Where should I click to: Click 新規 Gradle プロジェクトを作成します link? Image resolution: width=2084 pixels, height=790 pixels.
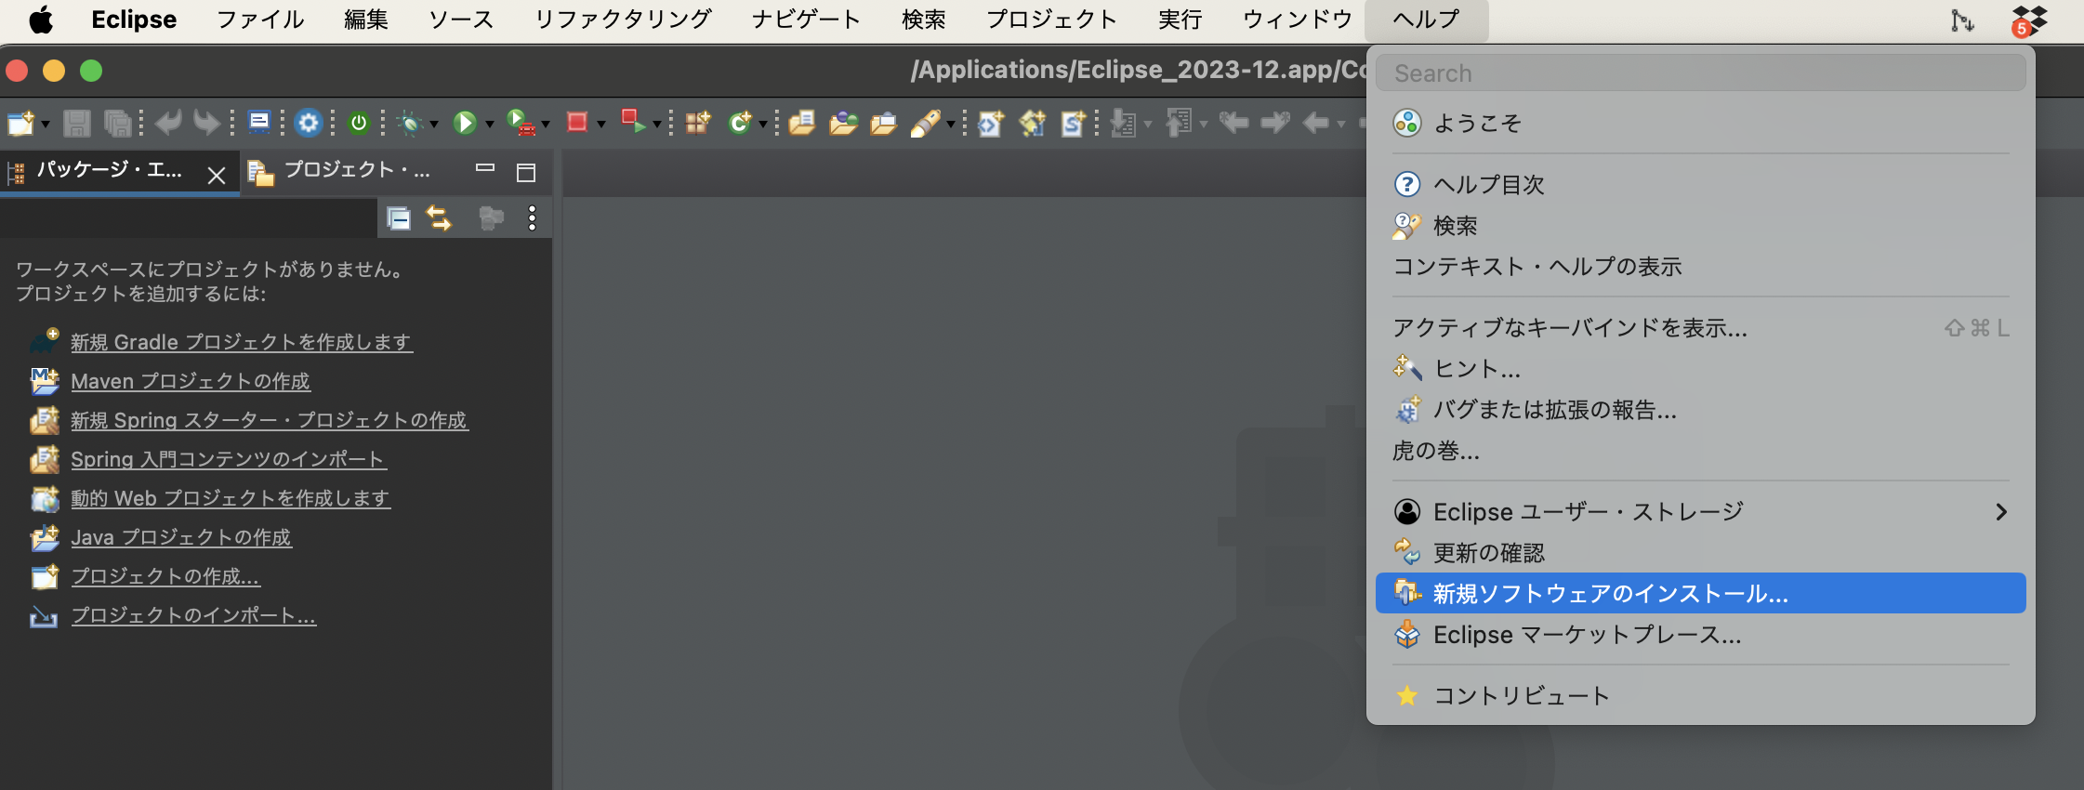coord(242,342)
